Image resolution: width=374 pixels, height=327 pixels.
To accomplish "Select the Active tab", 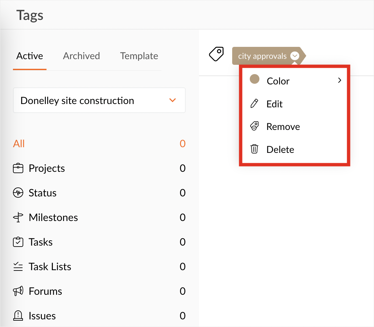I will pos(30,56).
